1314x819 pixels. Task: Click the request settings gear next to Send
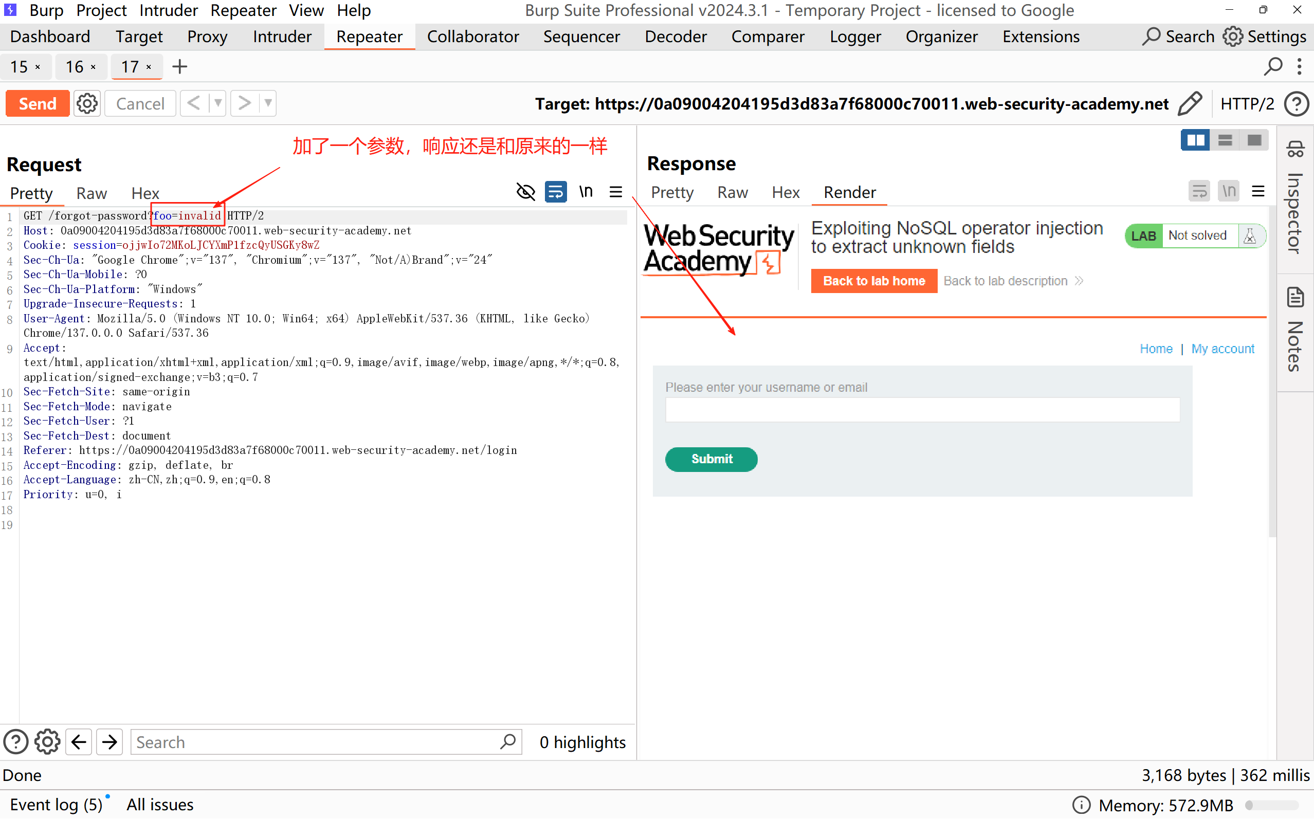pos(87,103)
